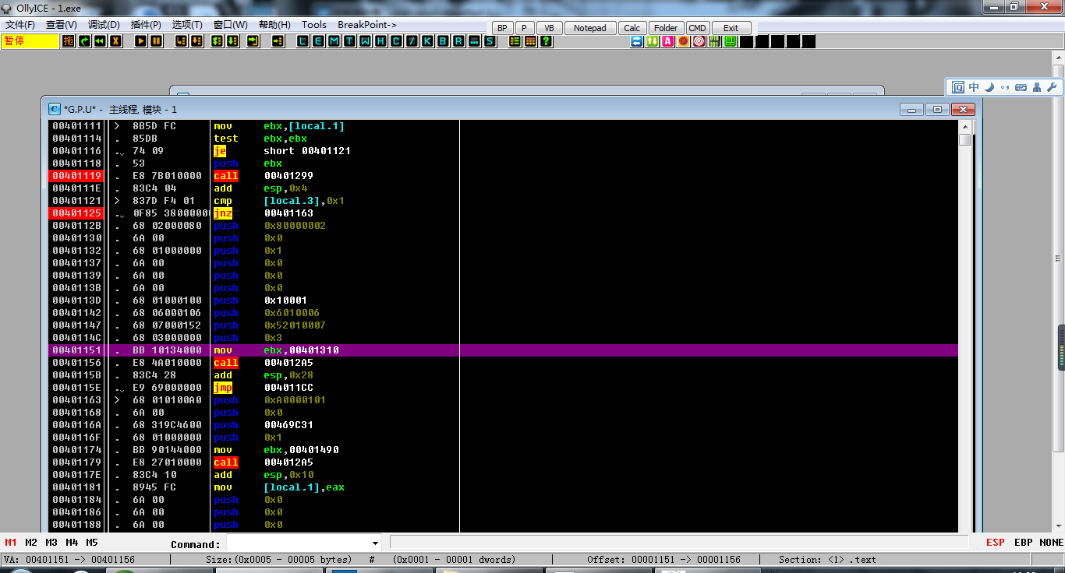This screenshot has width=1065, height=573.
Task: Click the disassembly vertical scrollbar thumb
Action: tap(965, 140)
